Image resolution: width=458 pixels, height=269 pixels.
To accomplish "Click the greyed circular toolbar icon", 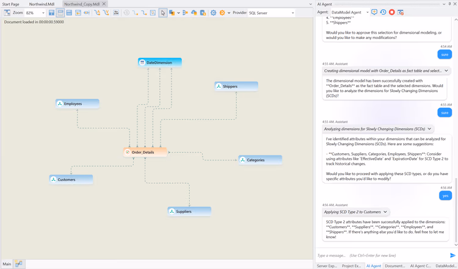I will (x=126, y=13).
